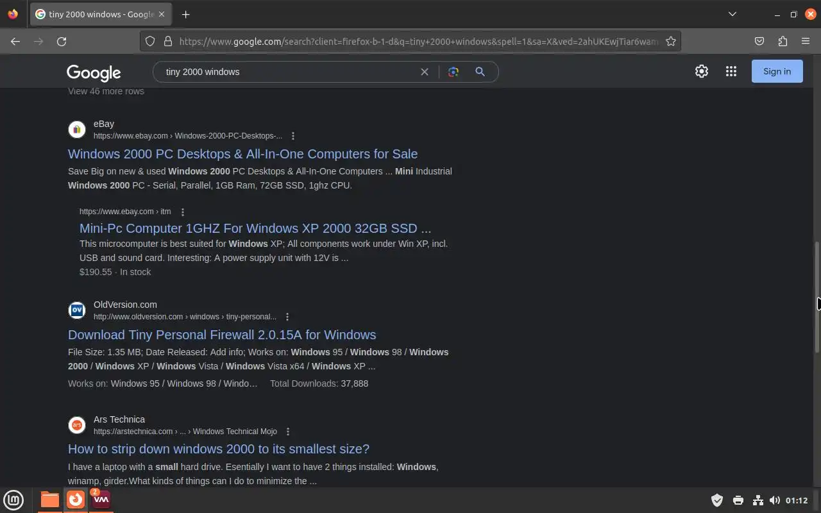Open Google Lens image search icon
821x513 pixels.
click(453, 72)
